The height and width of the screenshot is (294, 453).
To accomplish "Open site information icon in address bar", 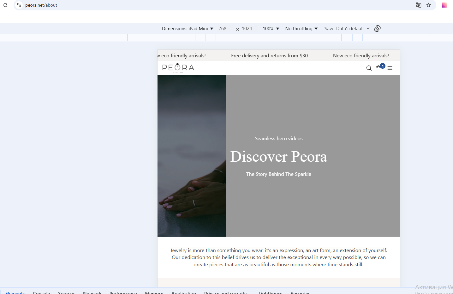I will tap(19, 5).
